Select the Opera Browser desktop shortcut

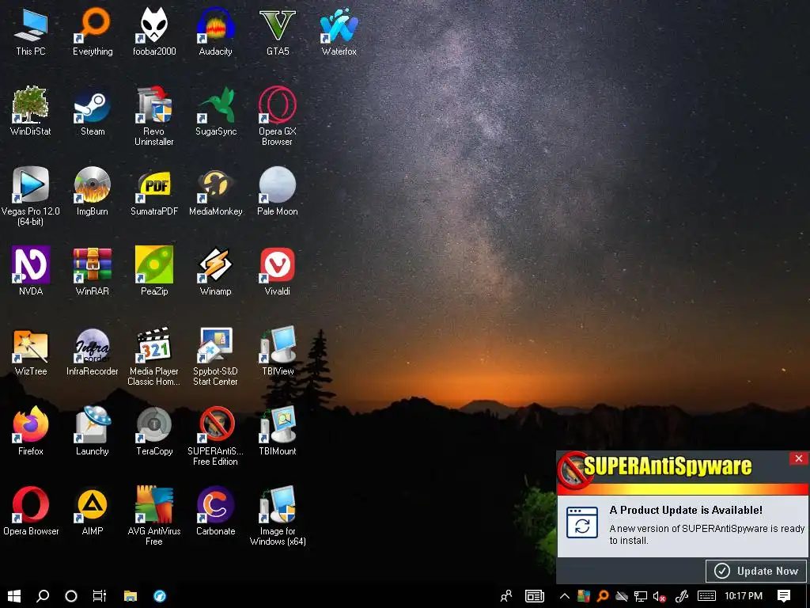click(x=31, y=511)
